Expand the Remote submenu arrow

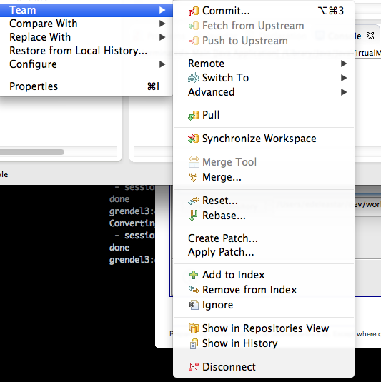point(344,64)
